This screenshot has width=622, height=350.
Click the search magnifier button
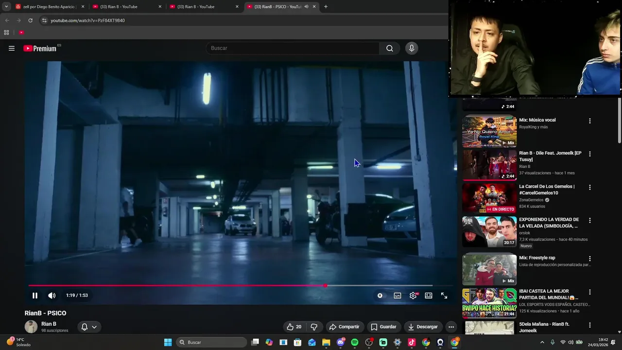(x=390, y=48)
